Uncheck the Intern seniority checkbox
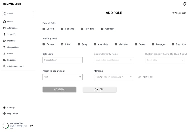Screen dimensions: 192x134 [x=62, y=44]
